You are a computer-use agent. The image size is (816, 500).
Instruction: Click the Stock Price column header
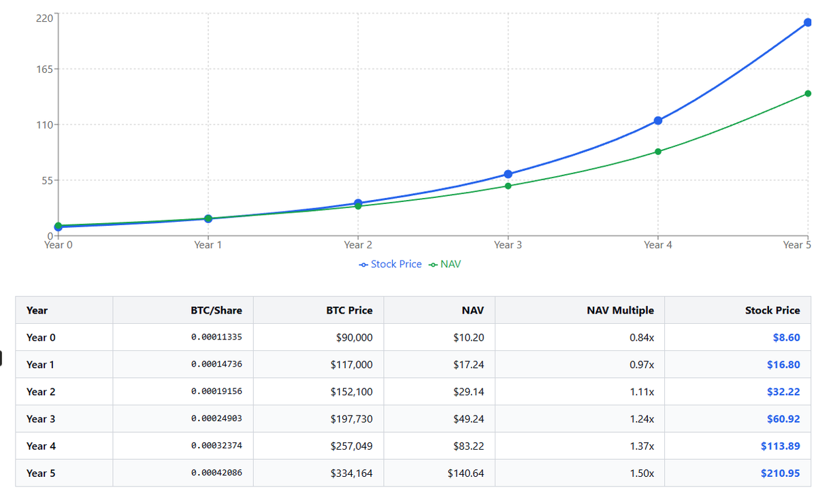(x=772, y=310)
